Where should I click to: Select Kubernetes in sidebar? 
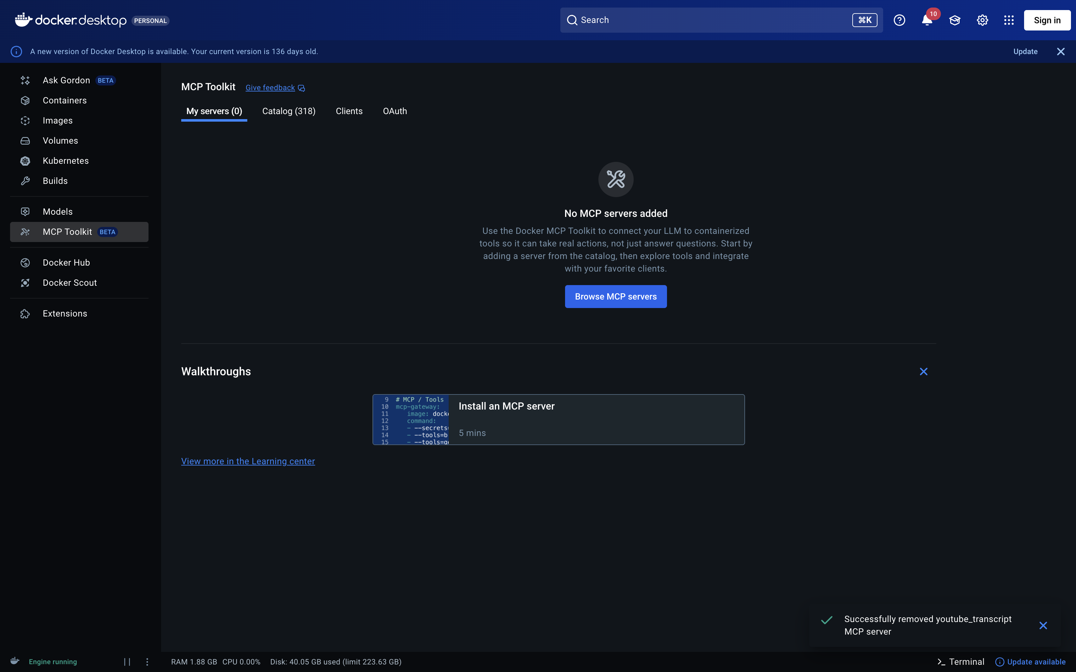(x=79, y=161)
